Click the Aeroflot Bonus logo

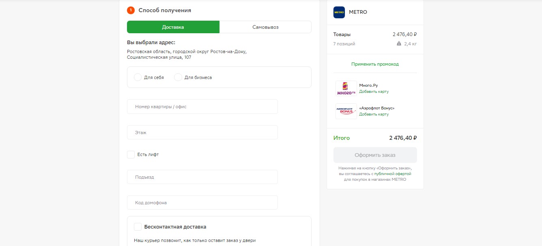346,111
